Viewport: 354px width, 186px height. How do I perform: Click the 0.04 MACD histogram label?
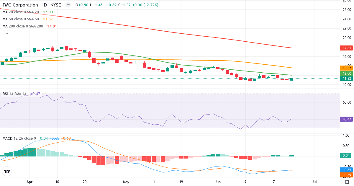(347, 156)
